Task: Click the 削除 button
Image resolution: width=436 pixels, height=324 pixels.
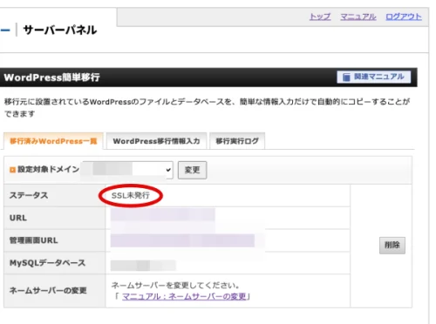Action: coord(392,246)
